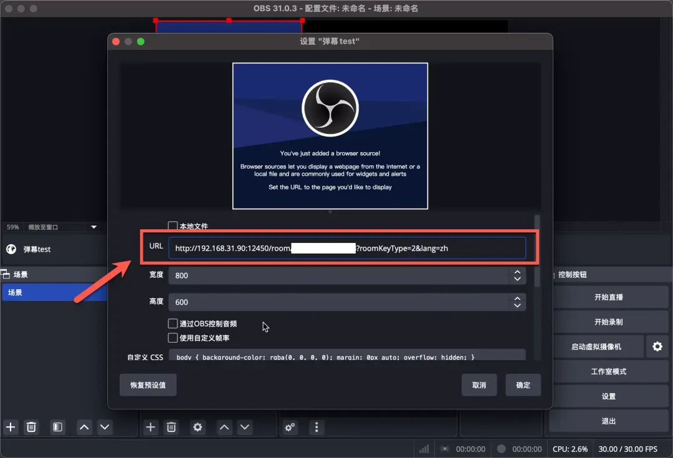Switch to 工作室模式
Viewport: 673px width, 458px height.
coord(609,371)
